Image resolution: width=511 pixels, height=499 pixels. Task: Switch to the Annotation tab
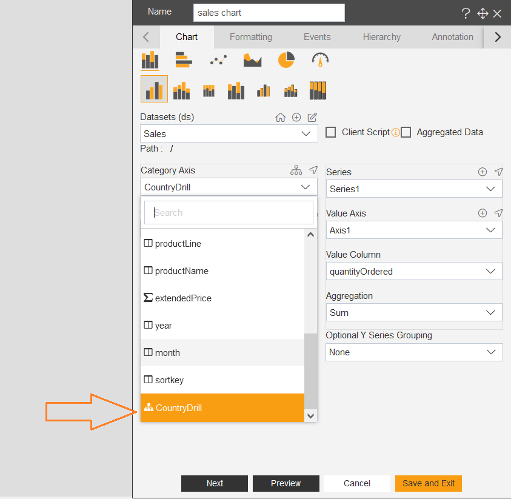click(x=452, y=37)
